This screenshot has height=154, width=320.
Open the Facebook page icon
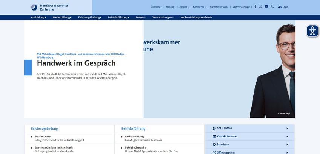(x=255, y=6)
